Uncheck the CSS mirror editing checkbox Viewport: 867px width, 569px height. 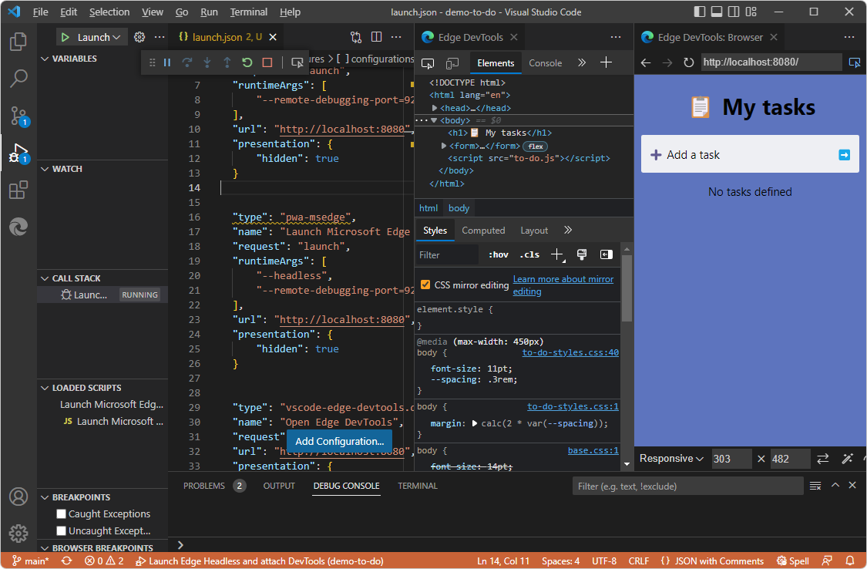point(425,284)
